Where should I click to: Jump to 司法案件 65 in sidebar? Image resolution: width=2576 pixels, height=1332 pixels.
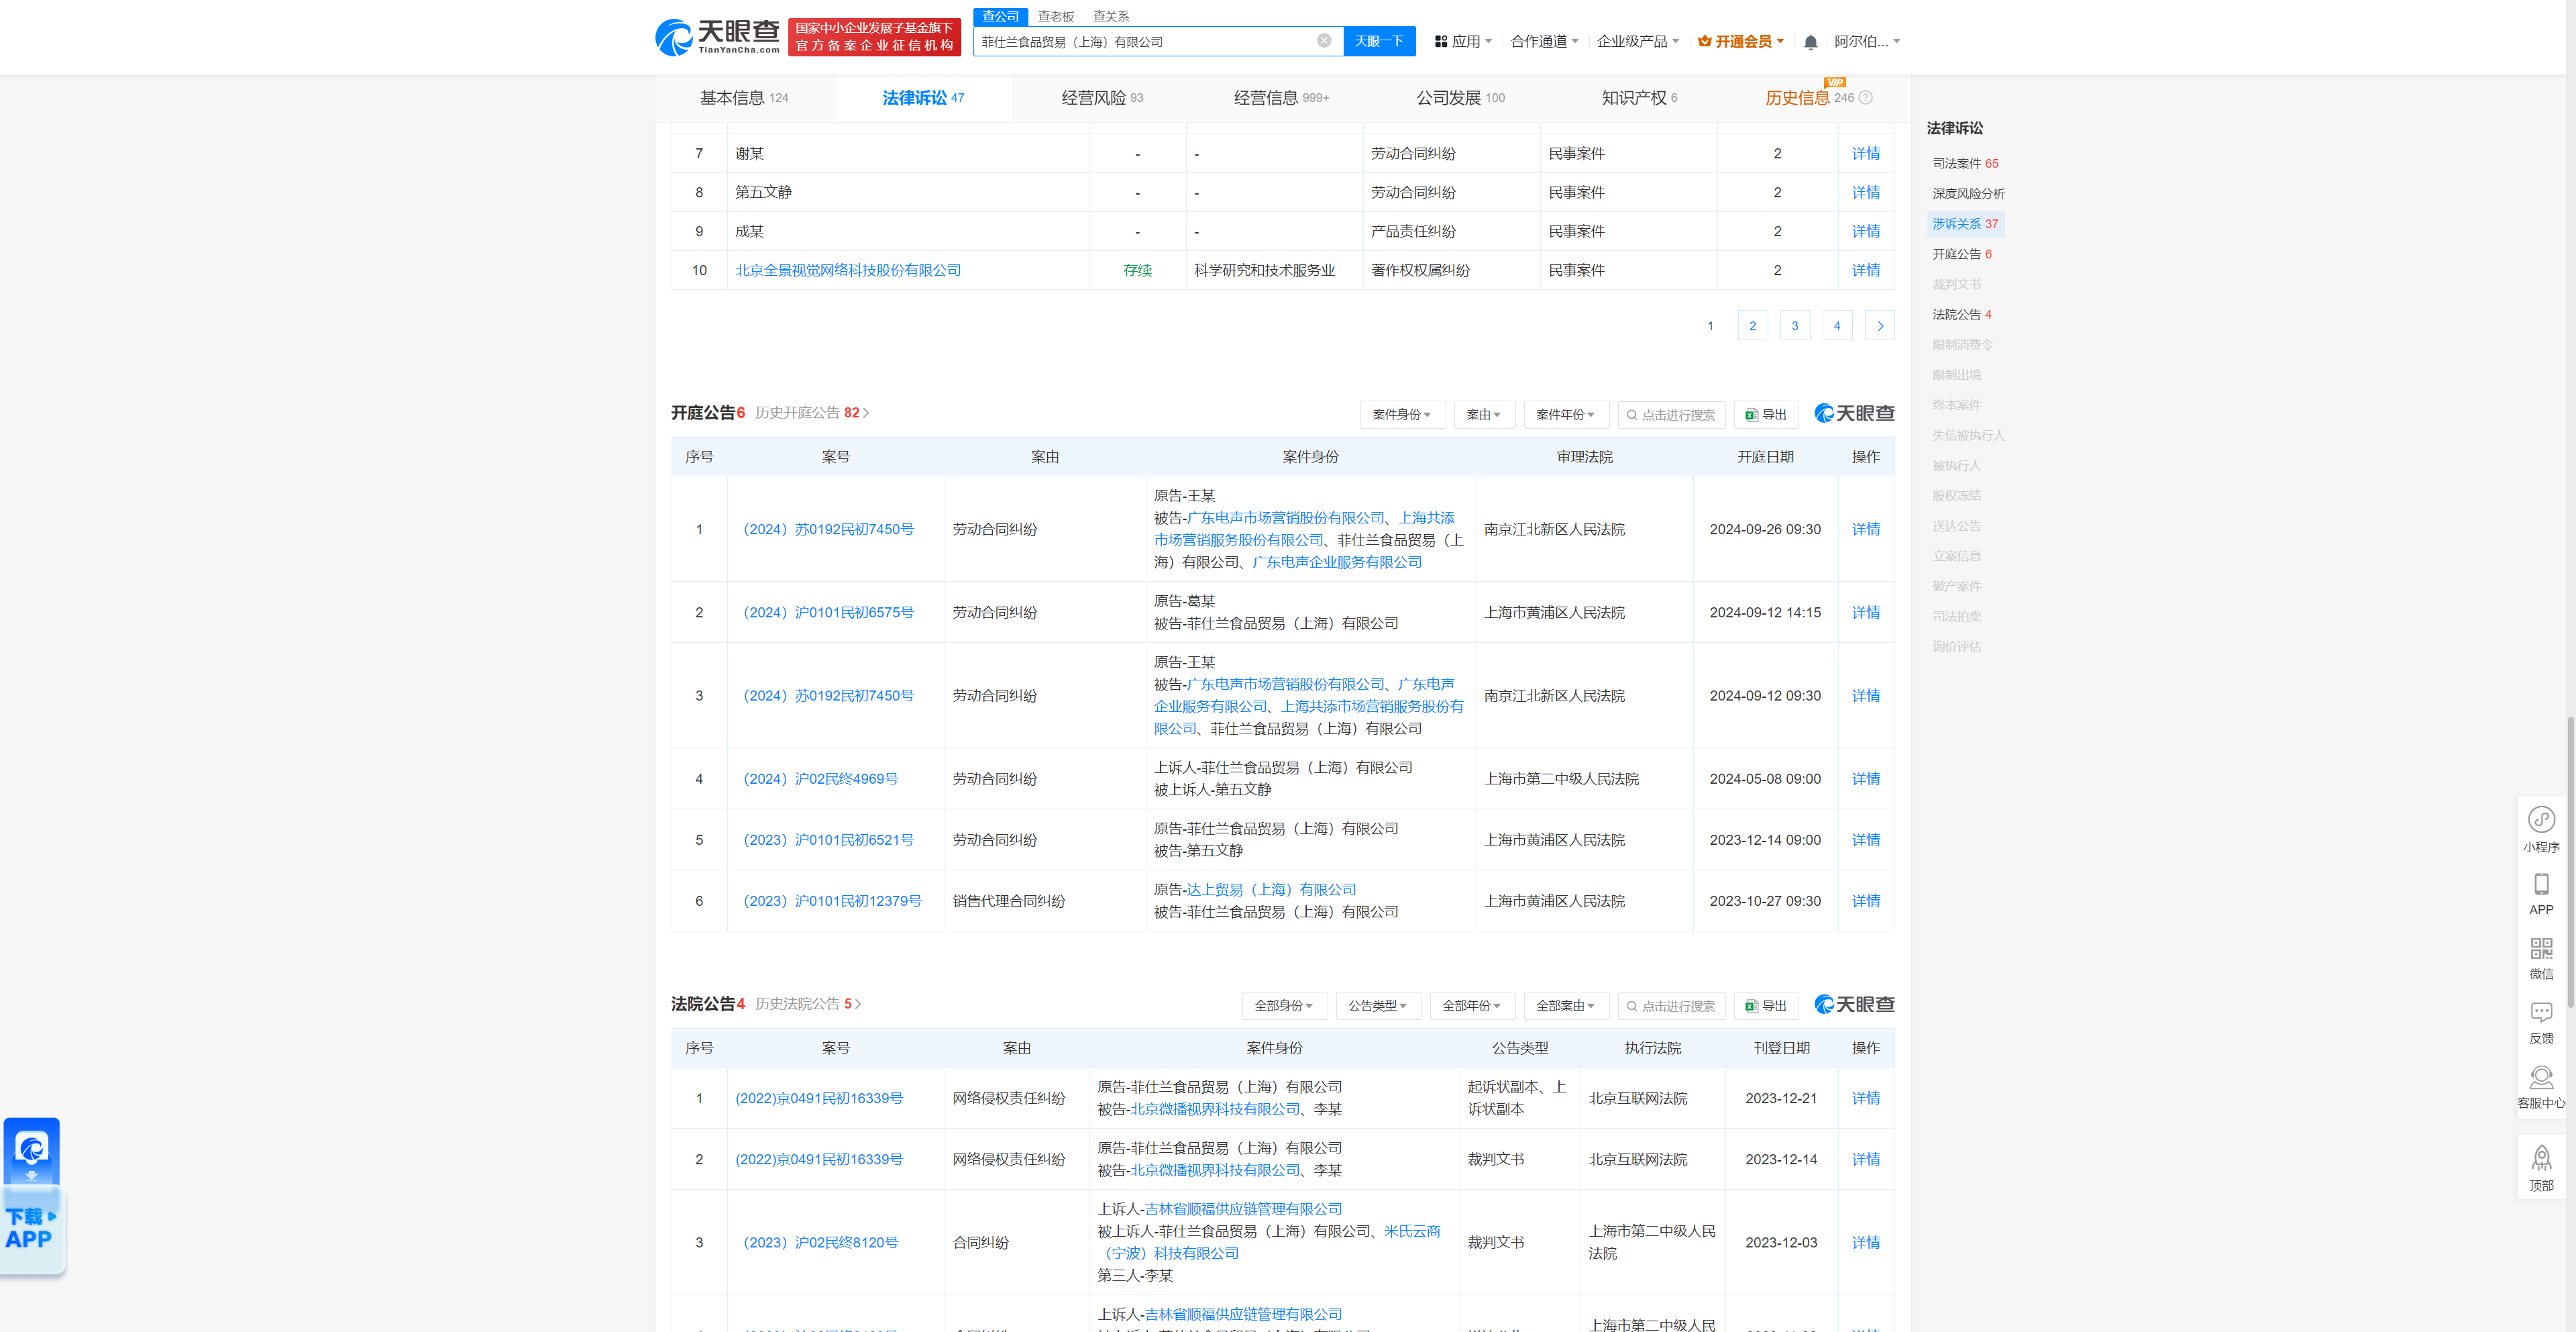tap(1964, 163)
